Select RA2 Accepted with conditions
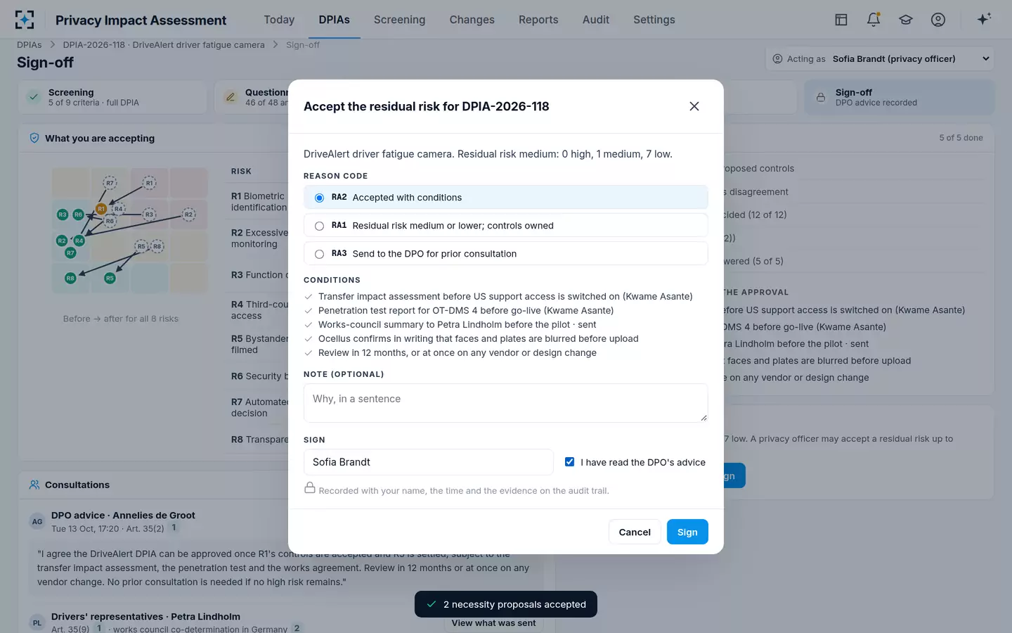Screen dimensions: 1012x633 point(506,198)
